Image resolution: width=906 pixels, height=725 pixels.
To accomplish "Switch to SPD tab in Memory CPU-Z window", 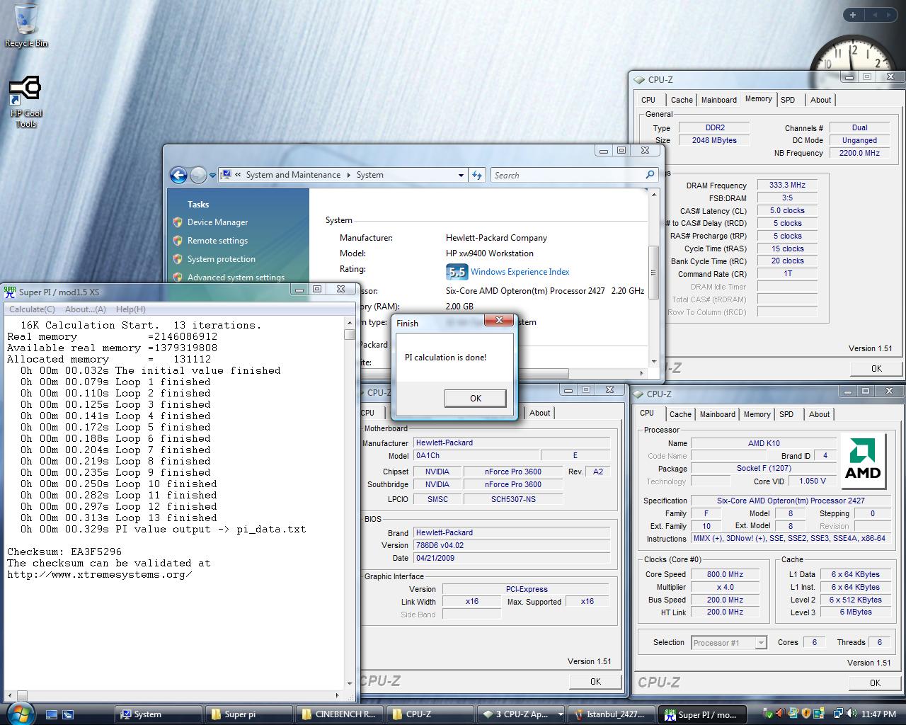I will [788, 100].
